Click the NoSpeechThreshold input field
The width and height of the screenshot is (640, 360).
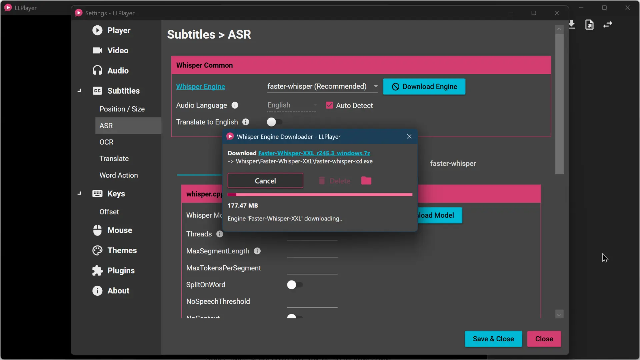(312, 301)
